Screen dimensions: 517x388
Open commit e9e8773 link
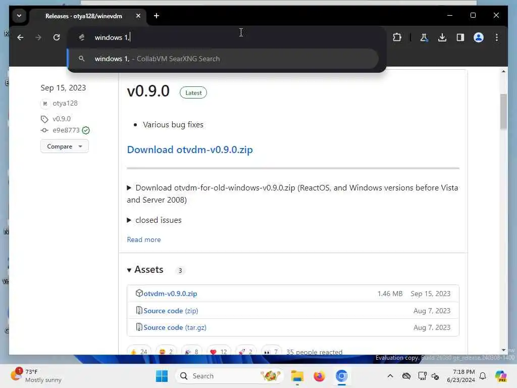pyautogui.click(x=66, y=130)
